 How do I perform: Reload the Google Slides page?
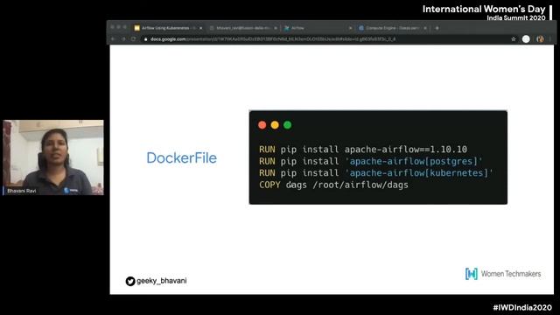click(x=133, y=38)
